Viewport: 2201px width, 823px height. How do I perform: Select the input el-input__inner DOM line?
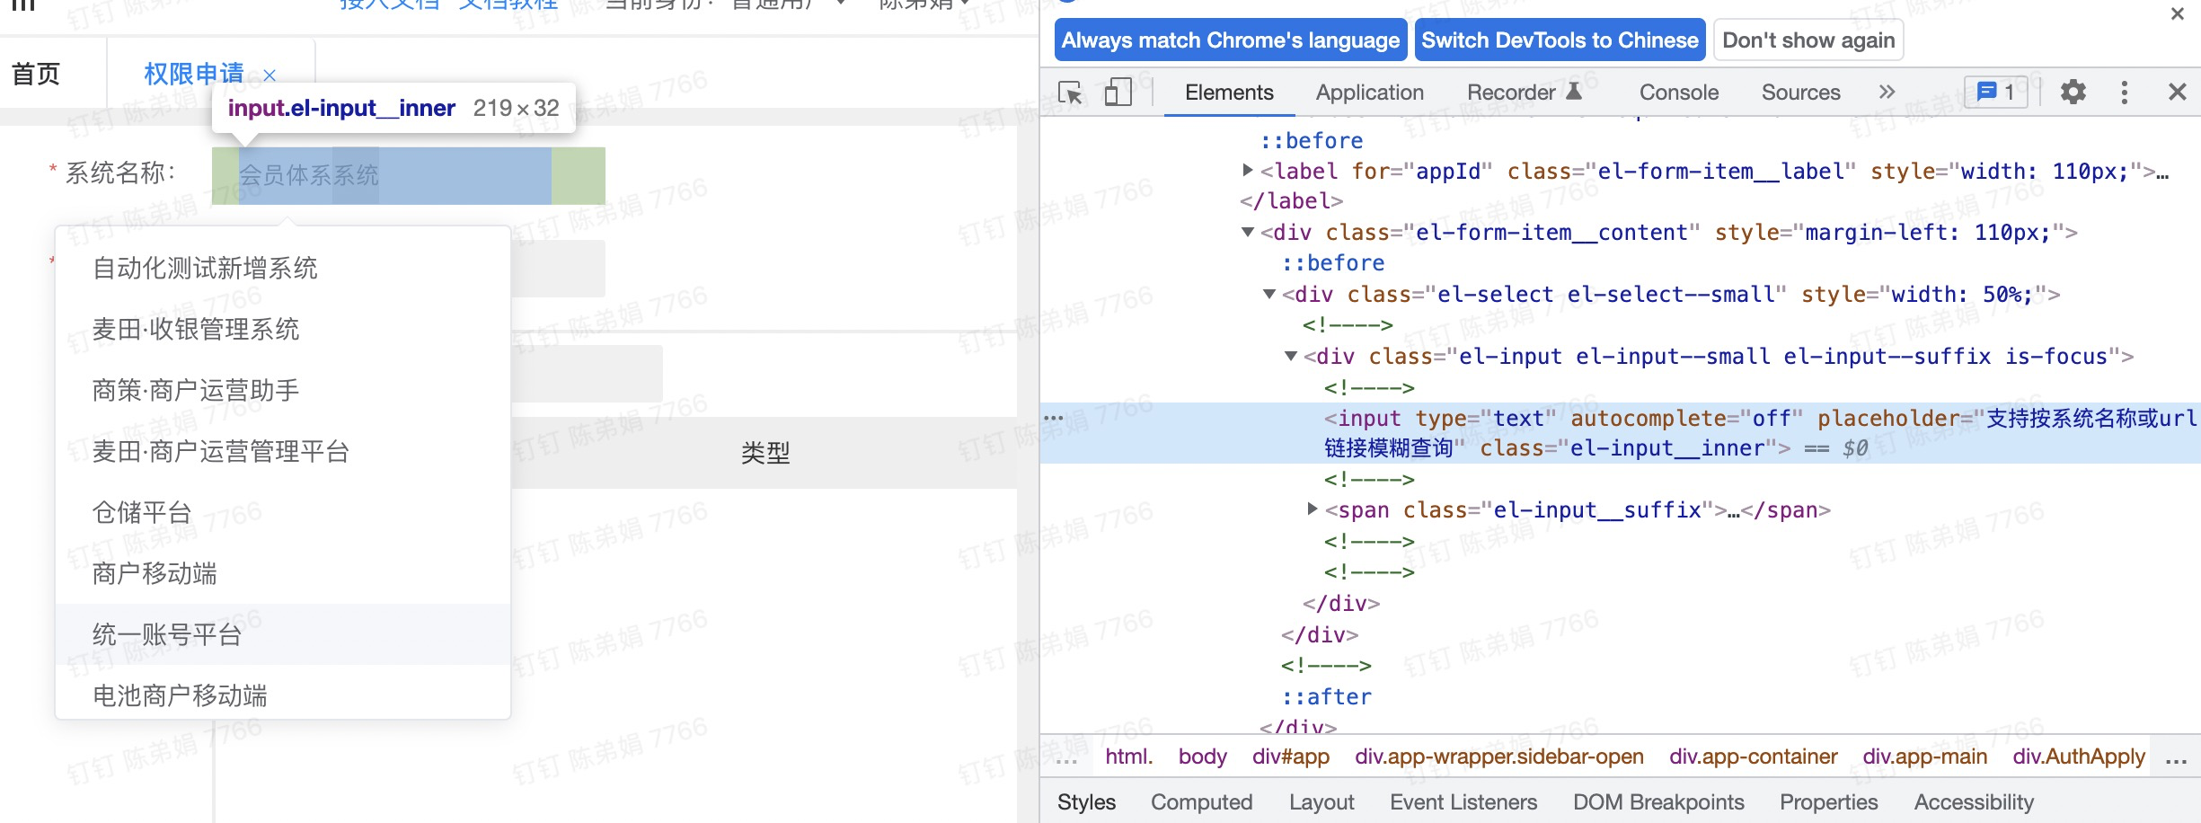[x=1621, y=433]
